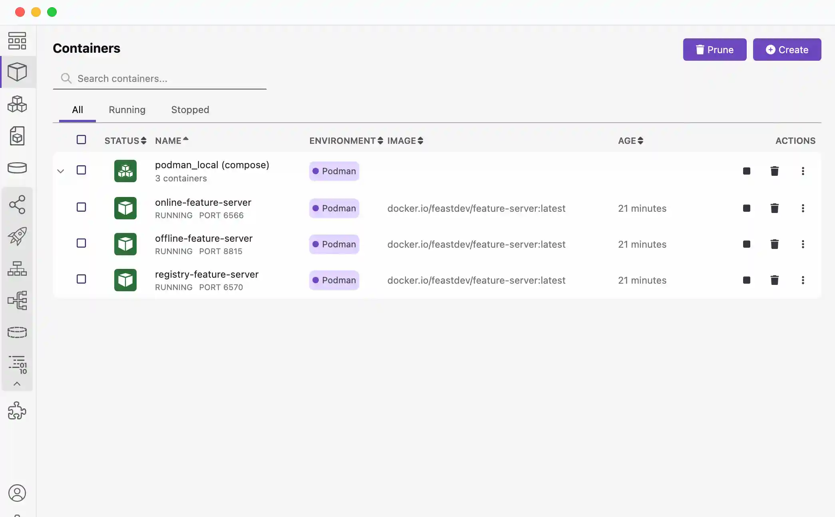Screen dimensions: 835x517
Task: Collapse the sidebar extension group chevron
Action: coord(17,384)
